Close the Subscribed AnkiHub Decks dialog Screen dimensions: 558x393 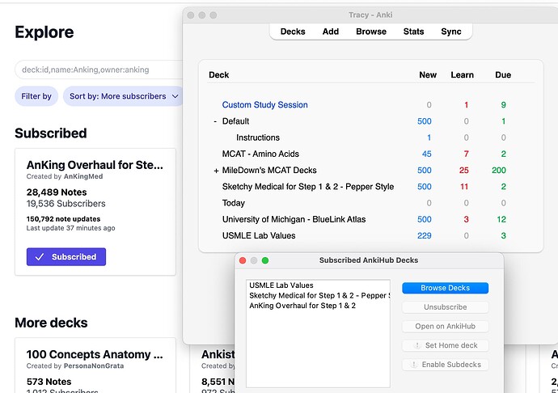(x=243, y=260)
